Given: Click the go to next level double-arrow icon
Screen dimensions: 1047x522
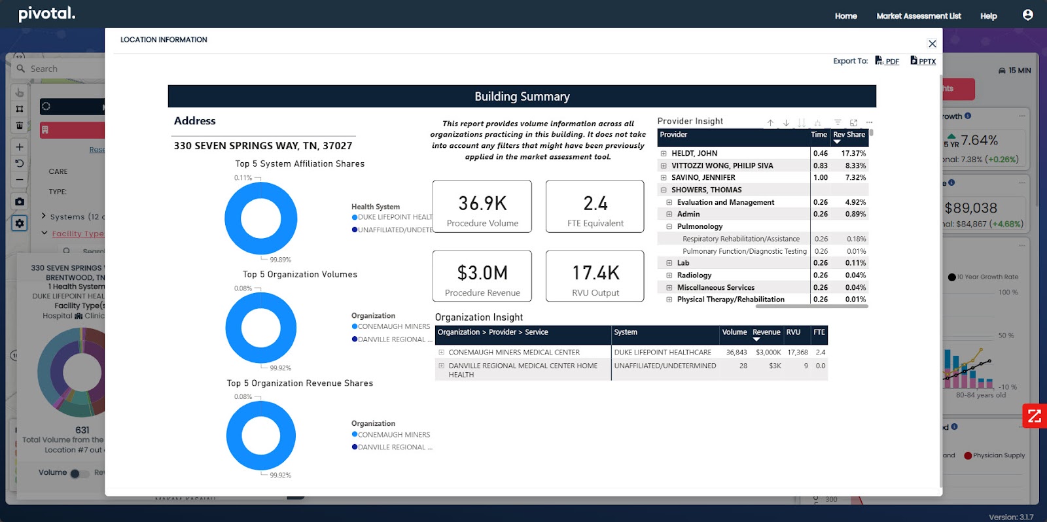Looking at the screenshot, I should (802, 122).
